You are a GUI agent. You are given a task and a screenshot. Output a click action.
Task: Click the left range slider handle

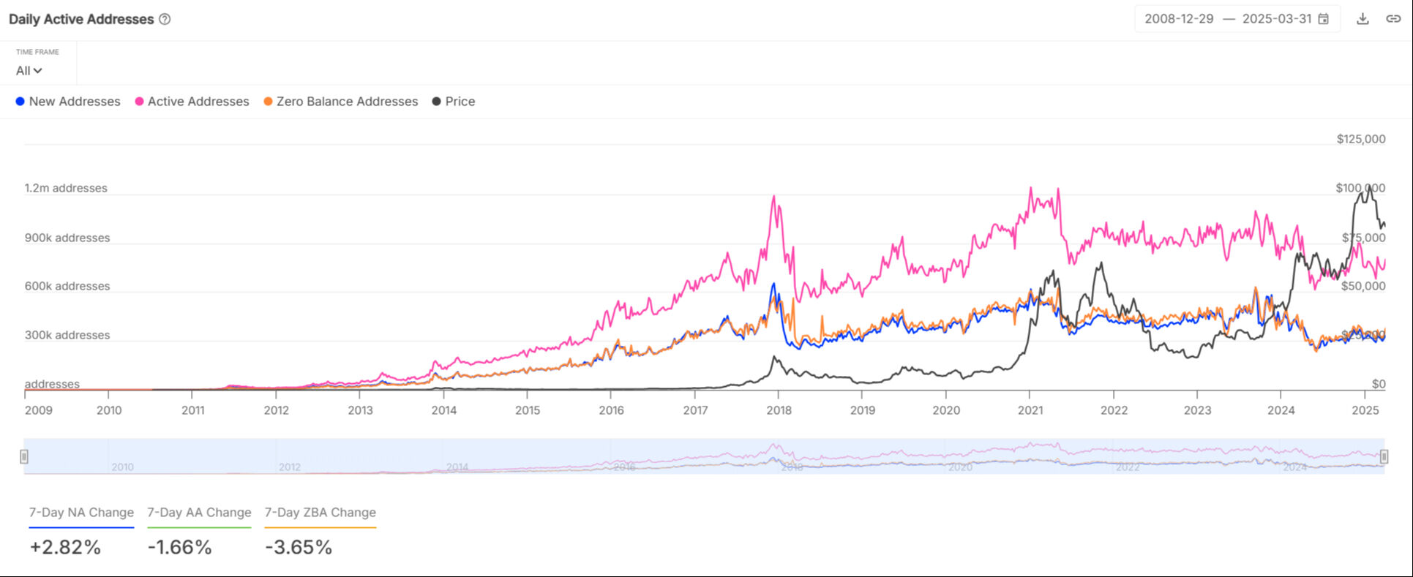(24, 456)
